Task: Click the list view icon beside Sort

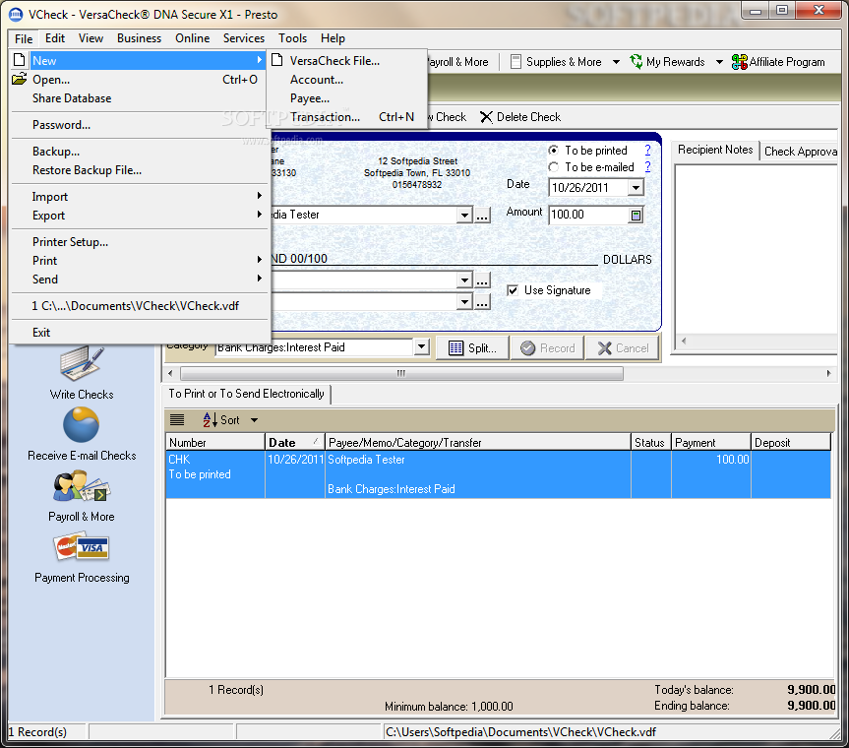Action: point(177,420)
